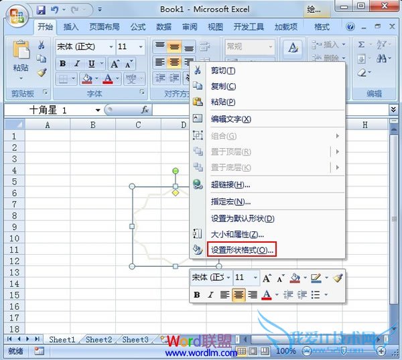The height and width of the screenshot is (360, 402).
Task: Click mini toolbar shape outline pencil icon
Action: point(316,278)
